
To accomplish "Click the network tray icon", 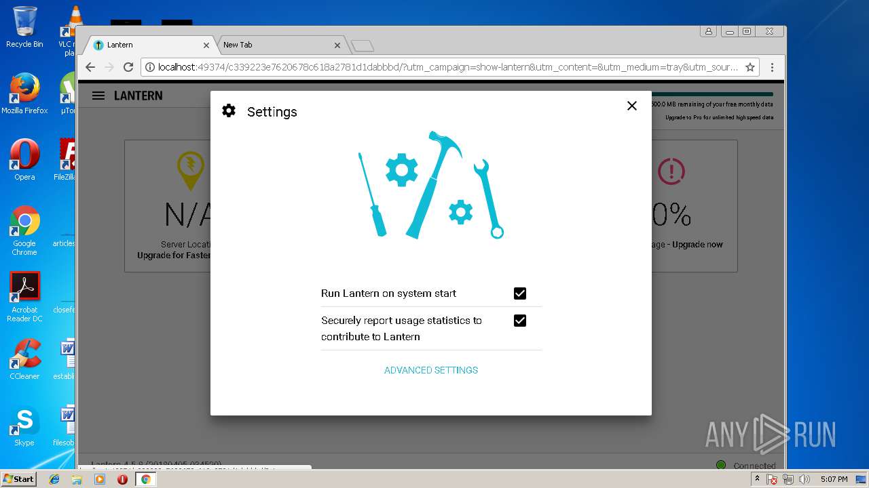I will pyautogui.click(x=788, y=479).
